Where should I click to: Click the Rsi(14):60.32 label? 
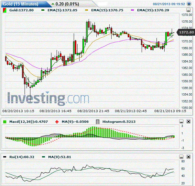pos(22,157)
